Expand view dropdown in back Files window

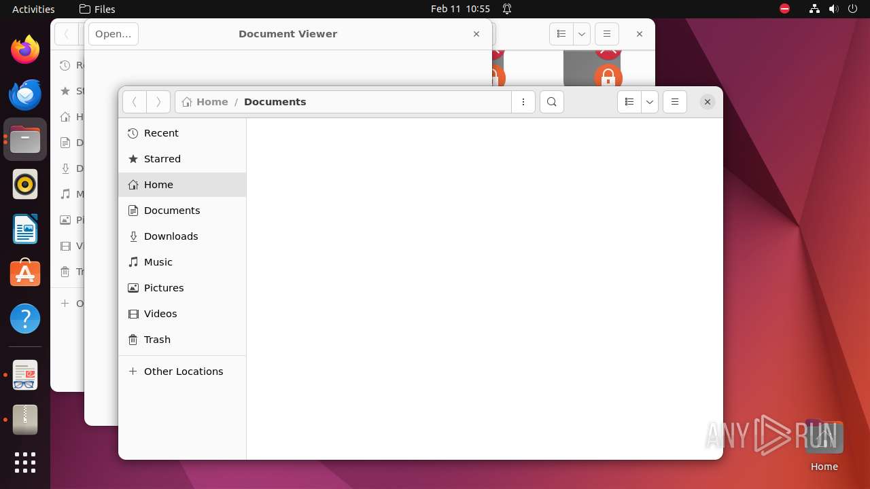[582, 34]
